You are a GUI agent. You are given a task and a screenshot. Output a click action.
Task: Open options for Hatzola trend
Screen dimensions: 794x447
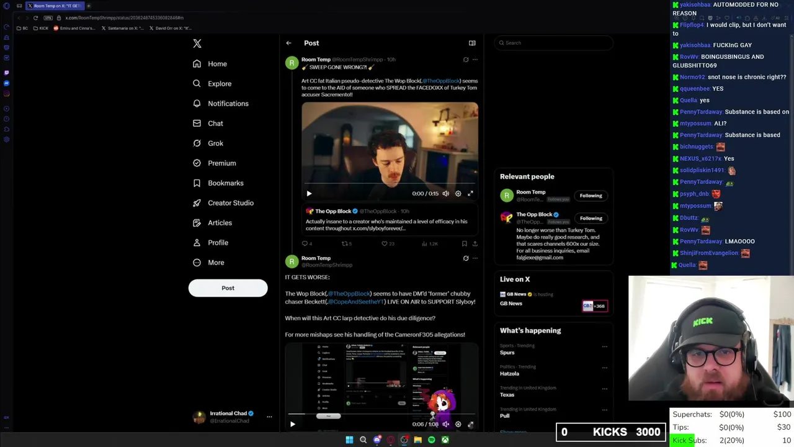click(605, 368)
